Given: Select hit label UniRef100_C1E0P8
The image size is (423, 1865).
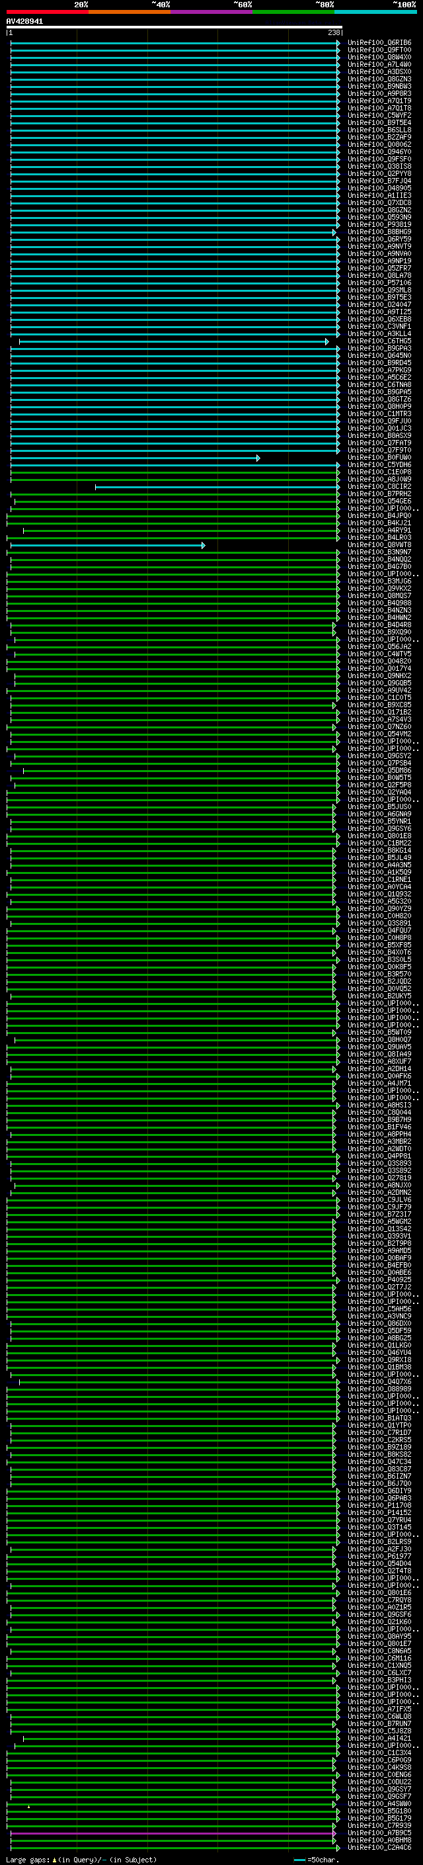Looking at the screenshot, I should click(x=379, y=472).
